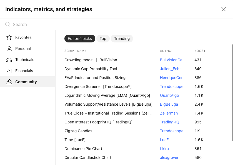
Task: Open BigBeluga author profile link
Action: [169, 104]
